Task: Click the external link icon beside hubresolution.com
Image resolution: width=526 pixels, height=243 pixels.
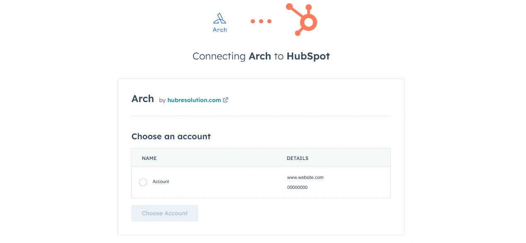Action: pyautogui.click(x=225, y=100)
